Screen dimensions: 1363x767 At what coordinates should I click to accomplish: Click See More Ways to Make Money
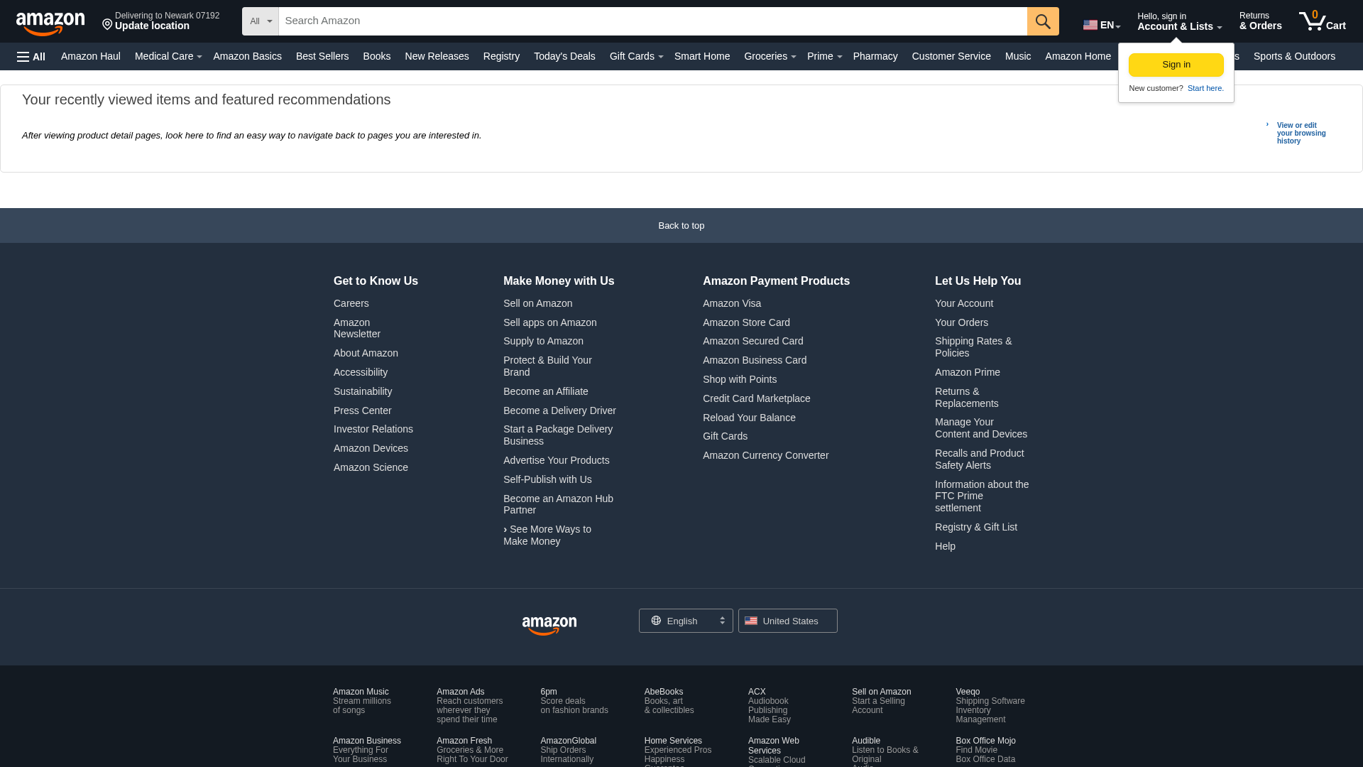(547, 535)
